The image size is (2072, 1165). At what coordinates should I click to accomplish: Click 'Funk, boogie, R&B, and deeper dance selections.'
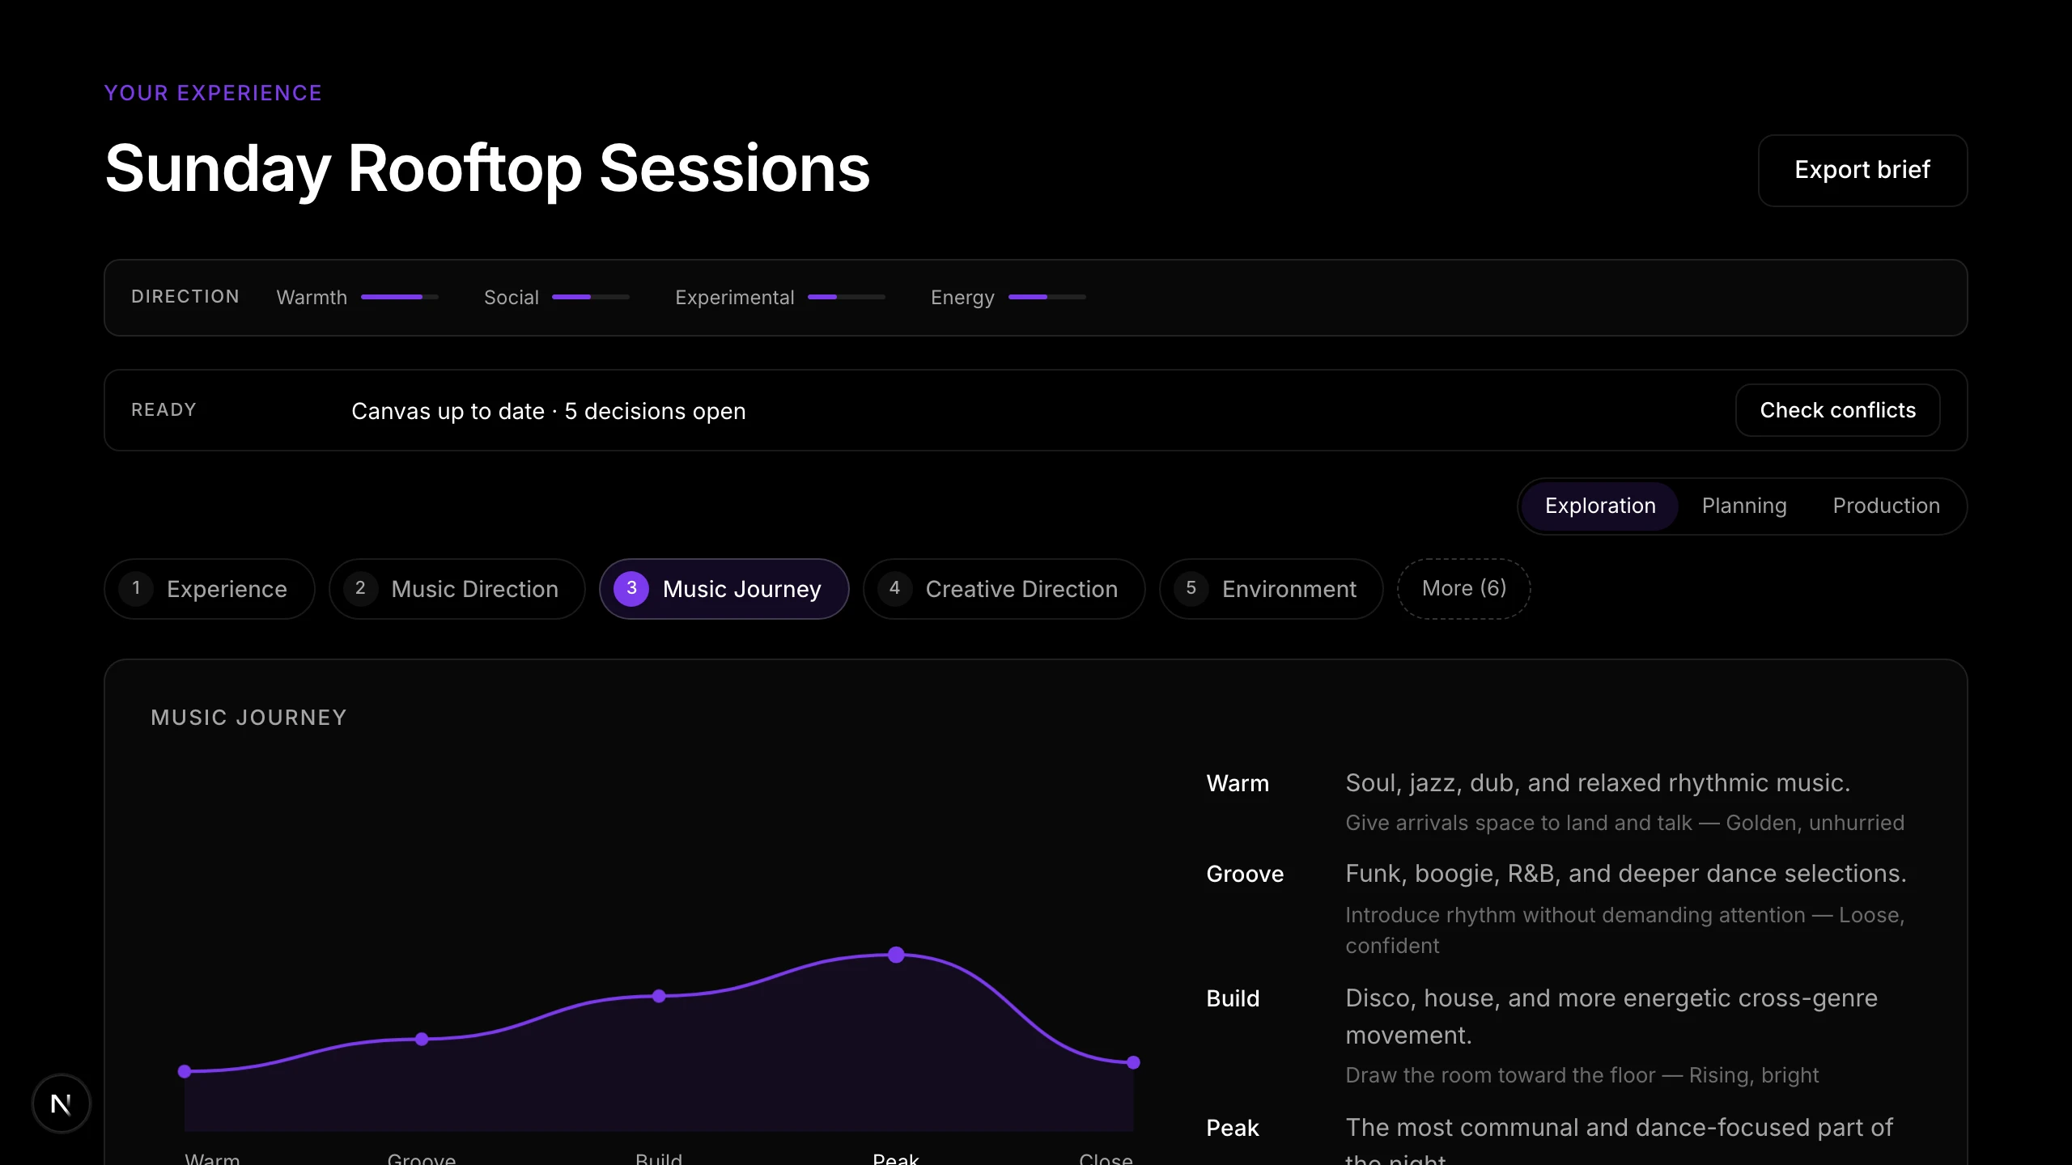[x=1626, y=874]
